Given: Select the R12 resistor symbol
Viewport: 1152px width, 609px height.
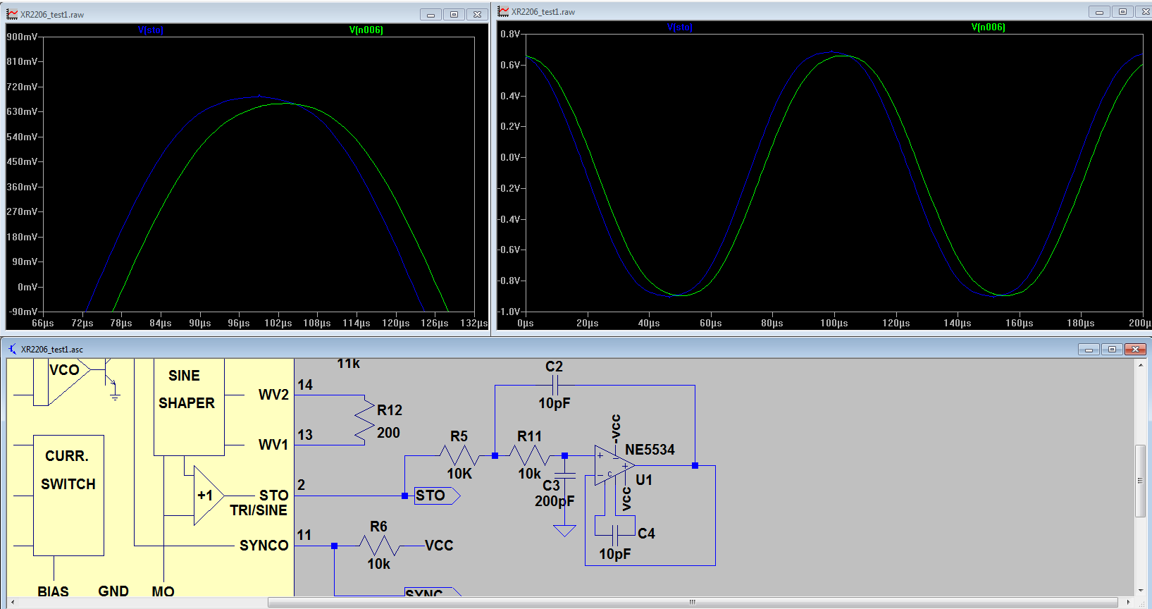Looking at the screenshot, I should tap(364, 420).
